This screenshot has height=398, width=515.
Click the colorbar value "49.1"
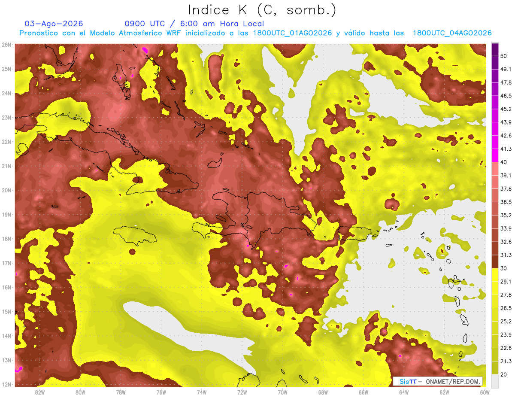coord(506,69)
